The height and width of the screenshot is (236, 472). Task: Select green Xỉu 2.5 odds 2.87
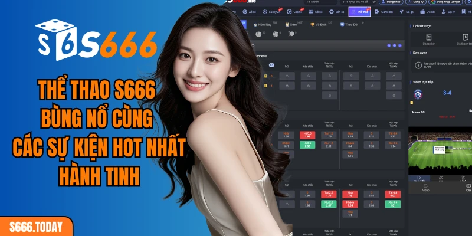329,204
